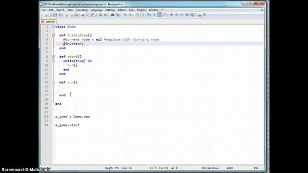Collapse the while(true) do fold marker

tap(53, 61)
